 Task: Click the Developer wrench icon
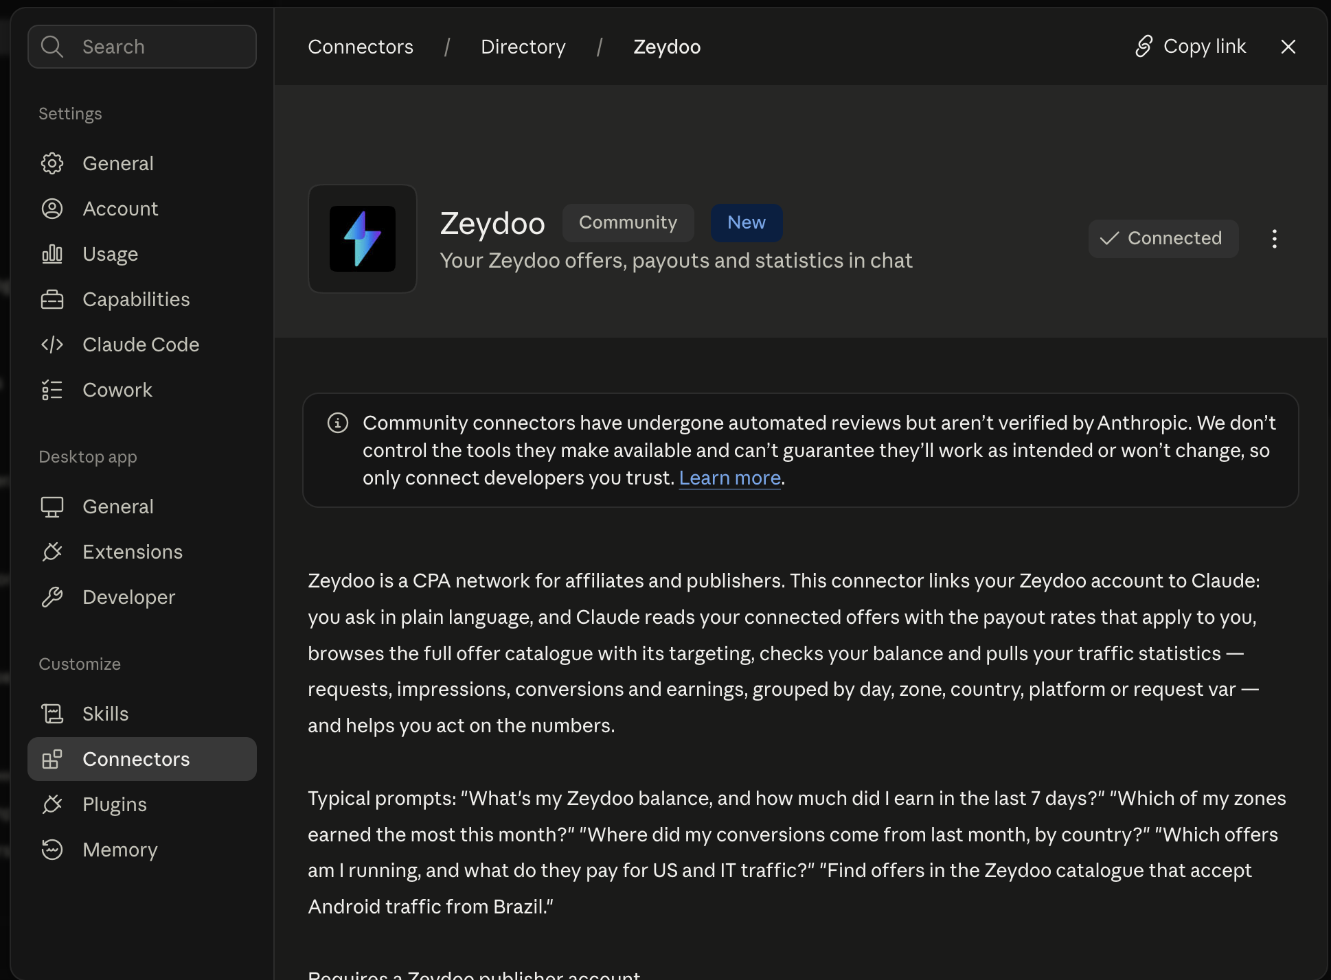[52, 597]
